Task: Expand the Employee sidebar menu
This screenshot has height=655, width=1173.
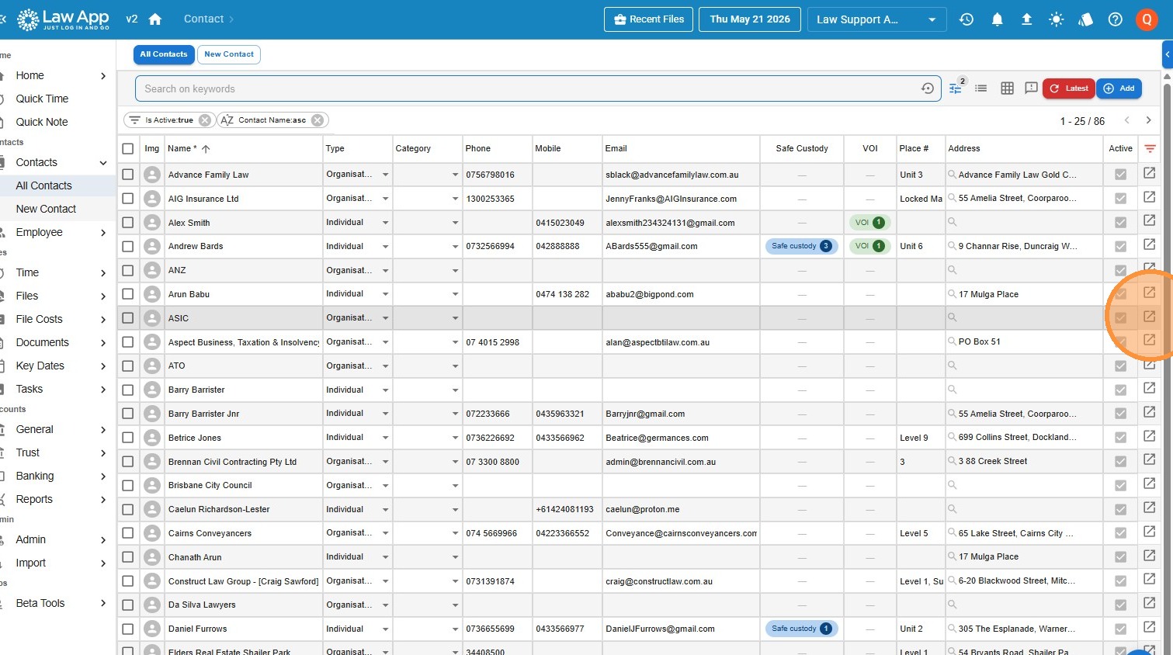Action: tap(103, 232)
